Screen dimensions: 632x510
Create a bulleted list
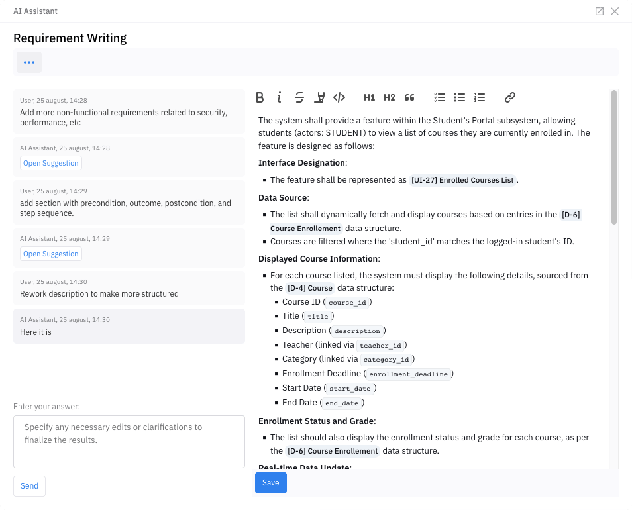(460, 97)
